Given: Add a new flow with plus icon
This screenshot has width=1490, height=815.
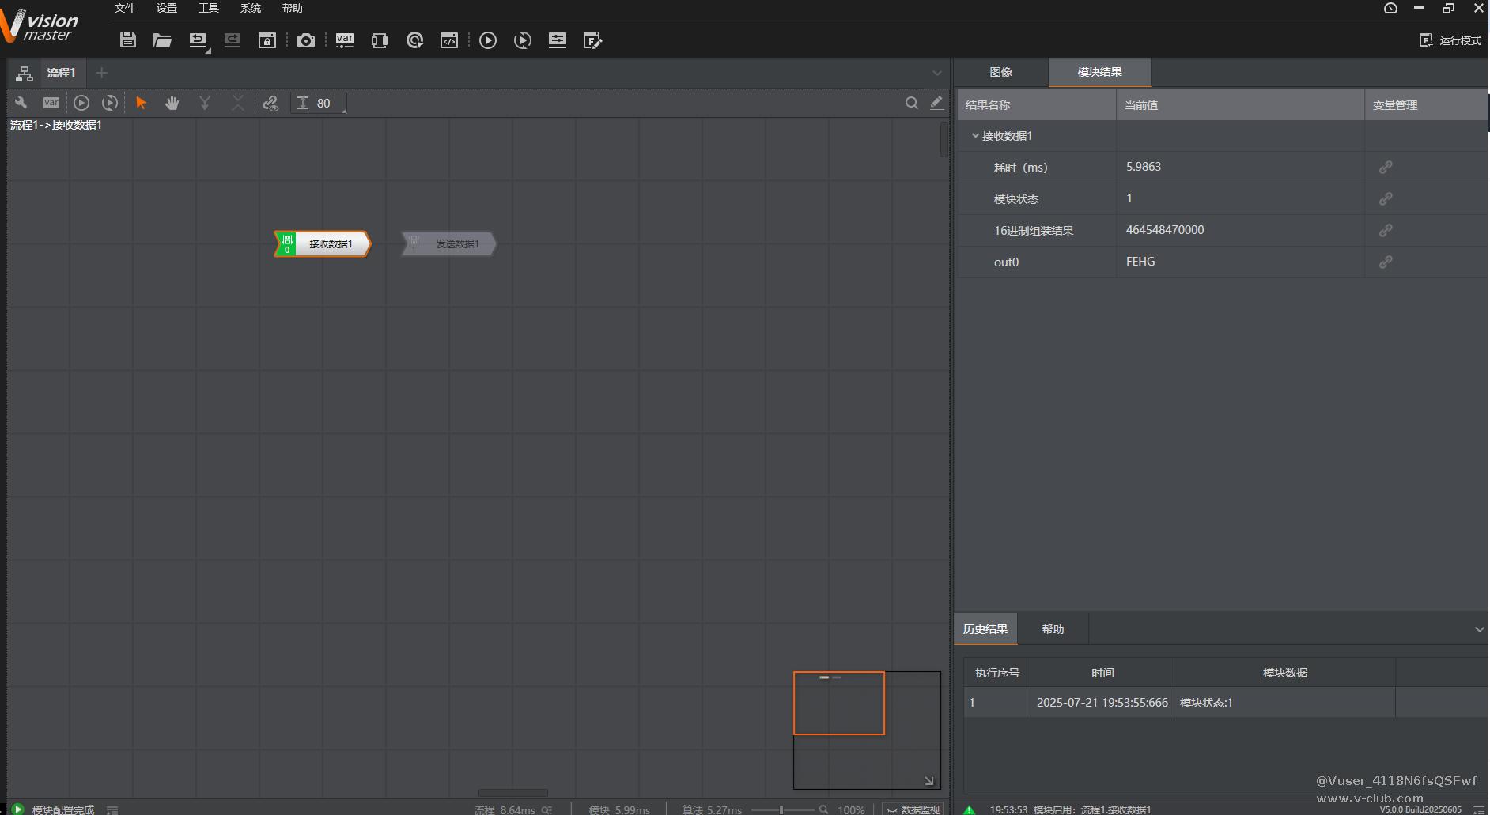Looking at the screenshot, I should click(101, 73).
